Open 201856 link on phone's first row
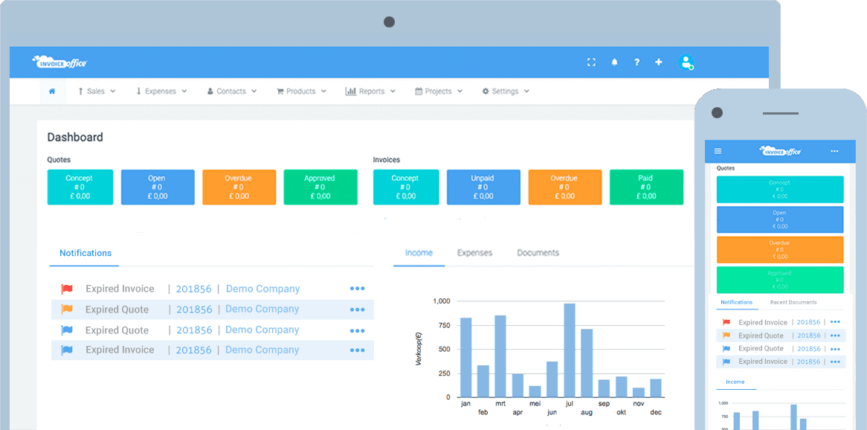Viewport: 867px width, 430px height. click(809, 322)
